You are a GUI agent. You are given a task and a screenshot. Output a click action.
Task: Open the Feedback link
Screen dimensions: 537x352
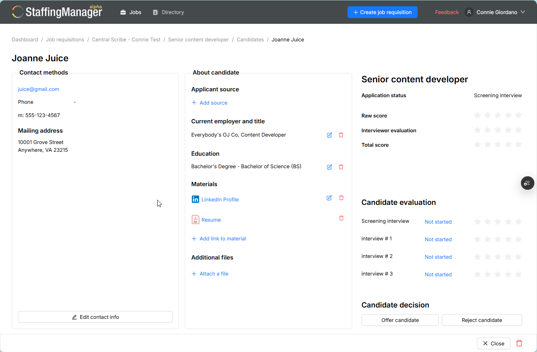click(x=447, y=12)
